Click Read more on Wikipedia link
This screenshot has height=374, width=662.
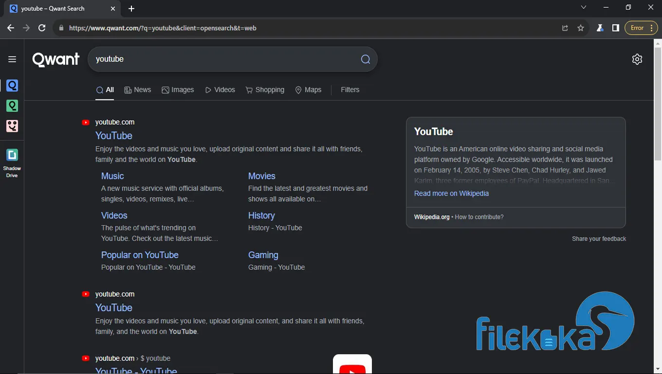point(451,194)
